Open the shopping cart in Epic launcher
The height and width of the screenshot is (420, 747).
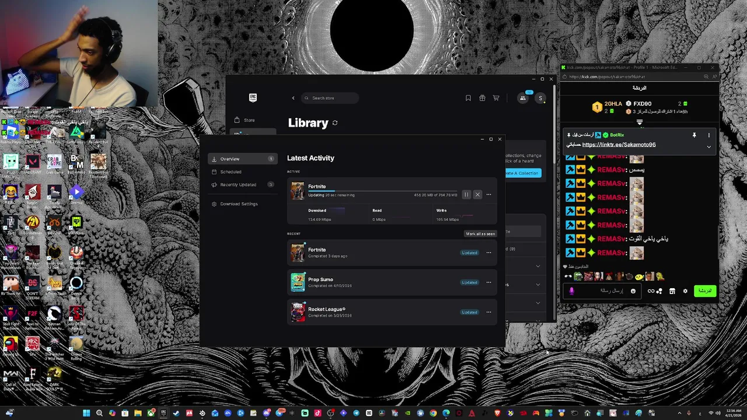496,98
